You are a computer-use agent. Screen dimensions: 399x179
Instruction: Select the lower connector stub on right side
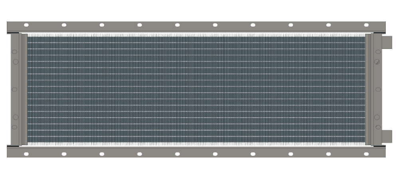click(x=387, y=136)
